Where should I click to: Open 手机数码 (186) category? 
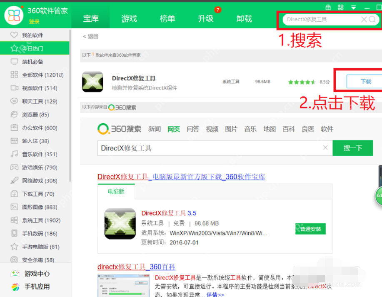pos(35,233)
